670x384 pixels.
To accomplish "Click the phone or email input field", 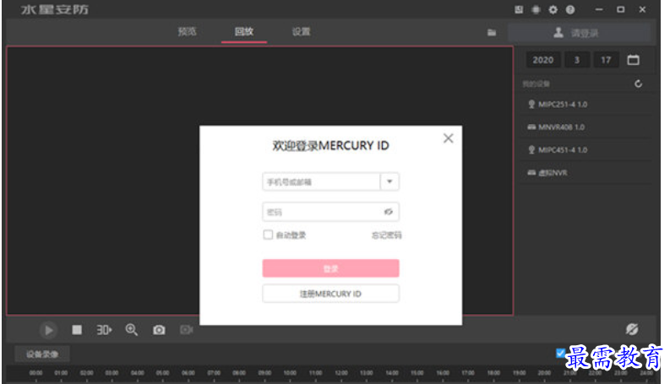I will 321,181.
